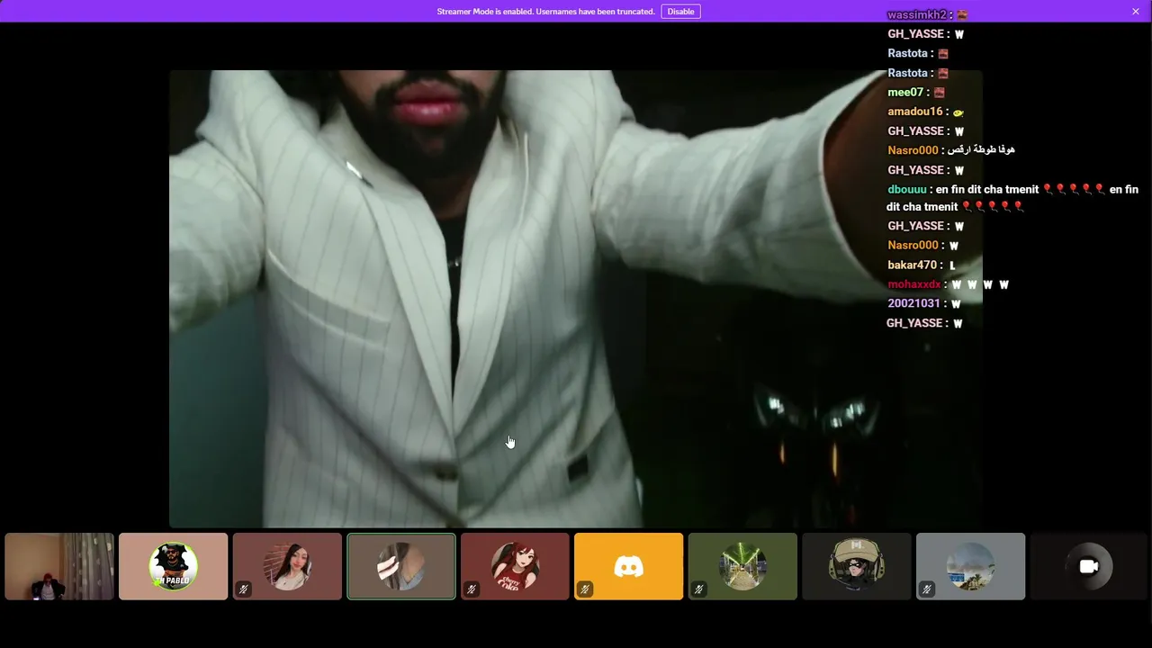This screenshot has height=648, width=1152.
Task: Click username wassimkh2 in chat overlay
Action: pyautogui.click(x=917, y=15)
